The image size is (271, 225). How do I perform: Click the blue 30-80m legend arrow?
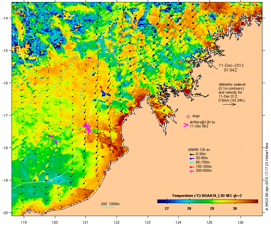coord(192,158)
